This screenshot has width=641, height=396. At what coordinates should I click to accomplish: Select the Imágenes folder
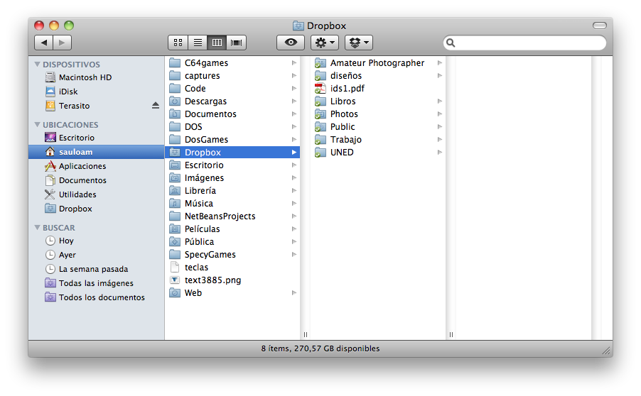232,178
